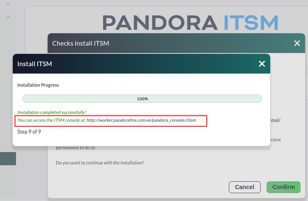Viewport: 308px width, 201px height.
Task: Close the Checks install ITSM dialog
Action: point(297,43)
